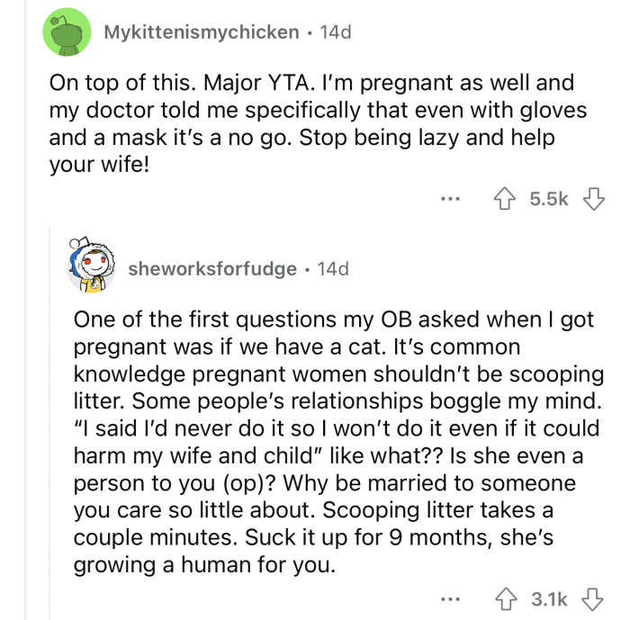
Task: Open more options on sheworksforfudge's reply
Action: coord(450,599)
